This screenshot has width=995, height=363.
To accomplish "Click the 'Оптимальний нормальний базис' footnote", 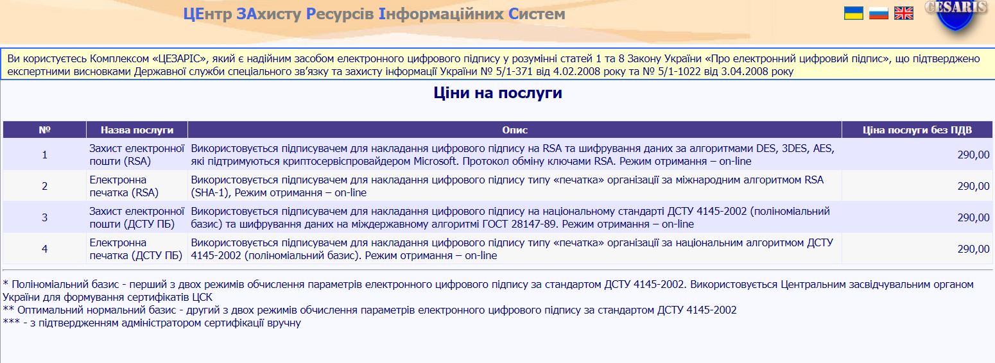I will point(370,310).
